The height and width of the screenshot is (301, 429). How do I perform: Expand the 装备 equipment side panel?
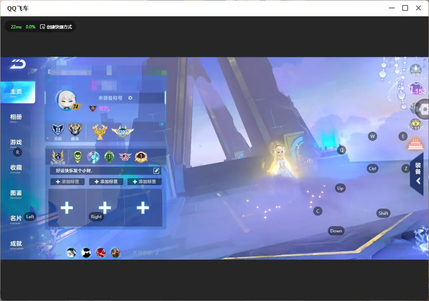pyautogui.click(x=418, y=173)
